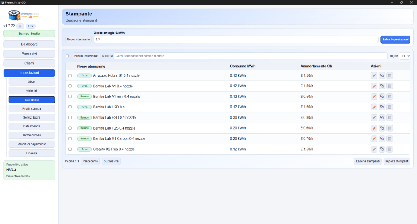The image size is (417, 224).
Task: Delete the Bambu Lab A1 mini printer
Action: tap(389, 97)
